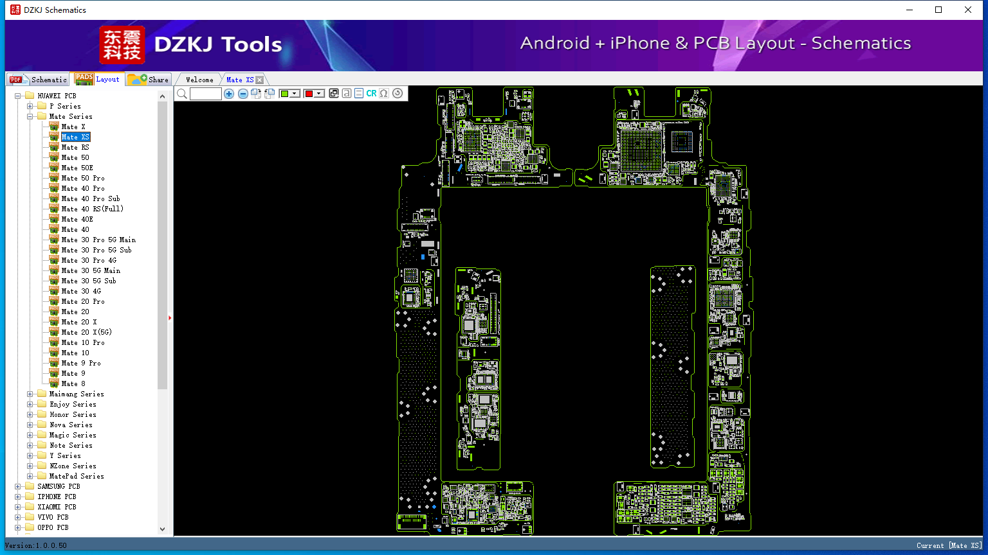Expand the IPHONE PCB node

18,497
